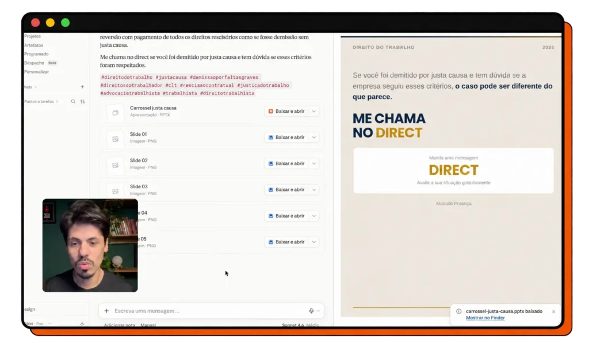589x343 pixels.
Task: Click the presentation icon of Carrossel justa causa
Action: coord(115,112)
